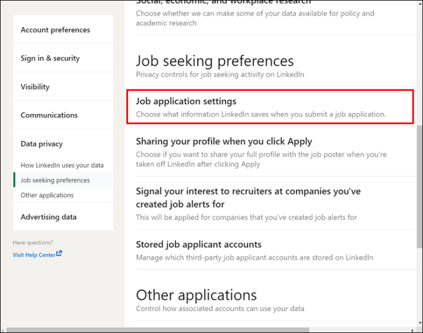Go to Visibility settings section
This screenshot has width=423, height=333.
tap(35, 87)
